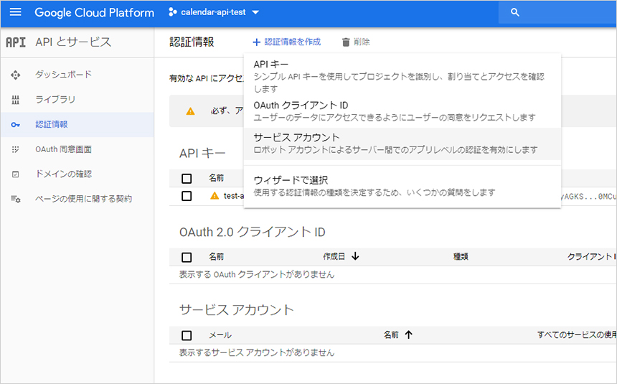Click the OAuth 同意画面 dotted icon

pyautogui.click(x=15, y=150)
